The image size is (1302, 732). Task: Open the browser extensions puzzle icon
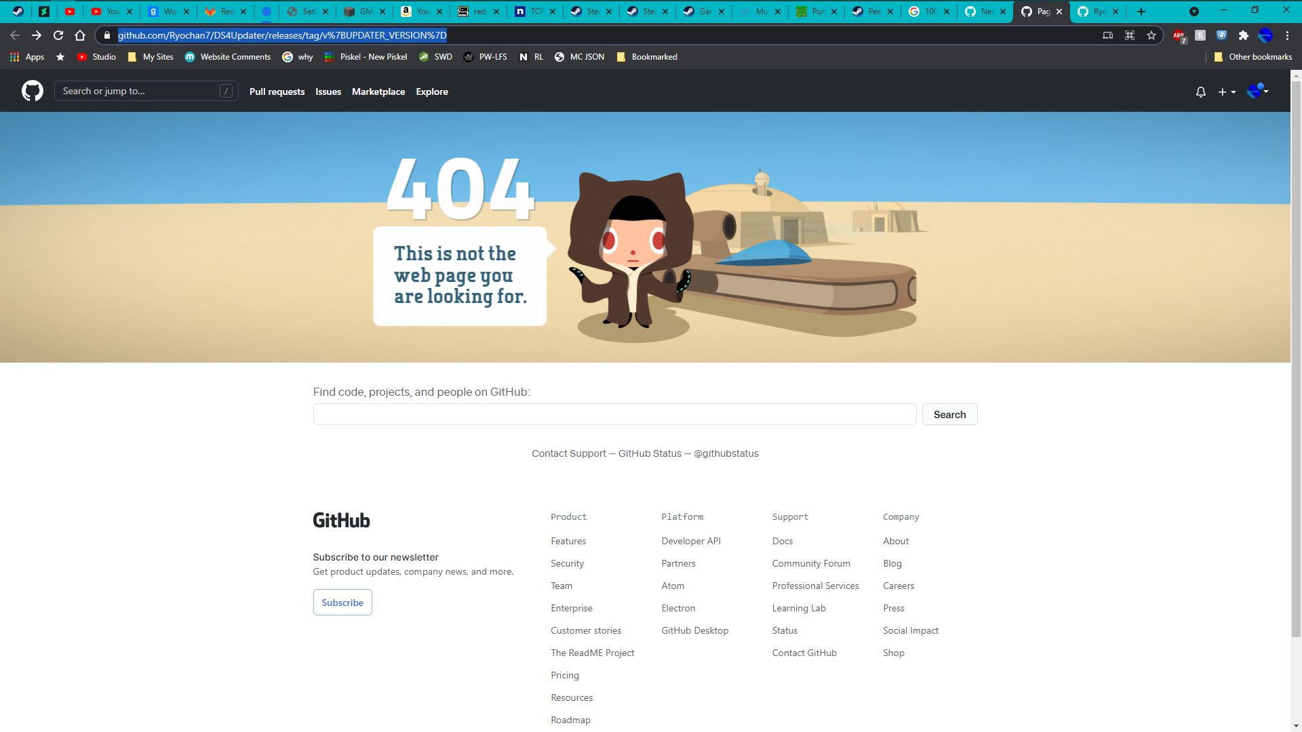coord(1244,35)
